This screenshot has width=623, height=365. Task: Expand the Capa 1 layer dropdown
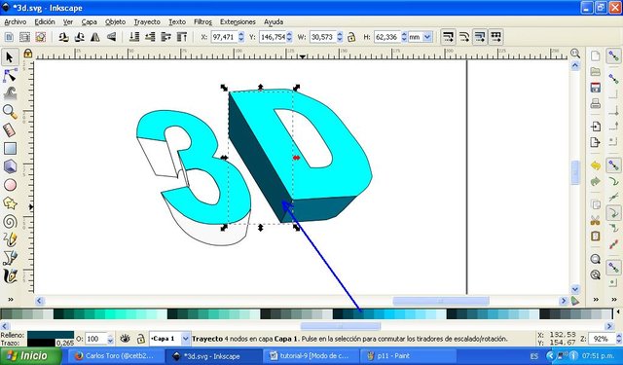click(186, 339)
